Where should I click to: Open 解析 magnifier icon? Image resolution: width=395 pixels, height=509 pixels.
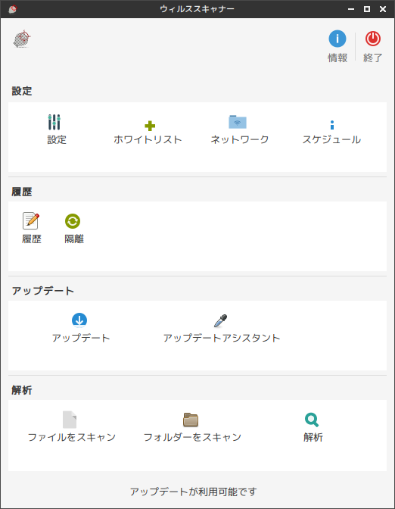[x=312, y=420]
